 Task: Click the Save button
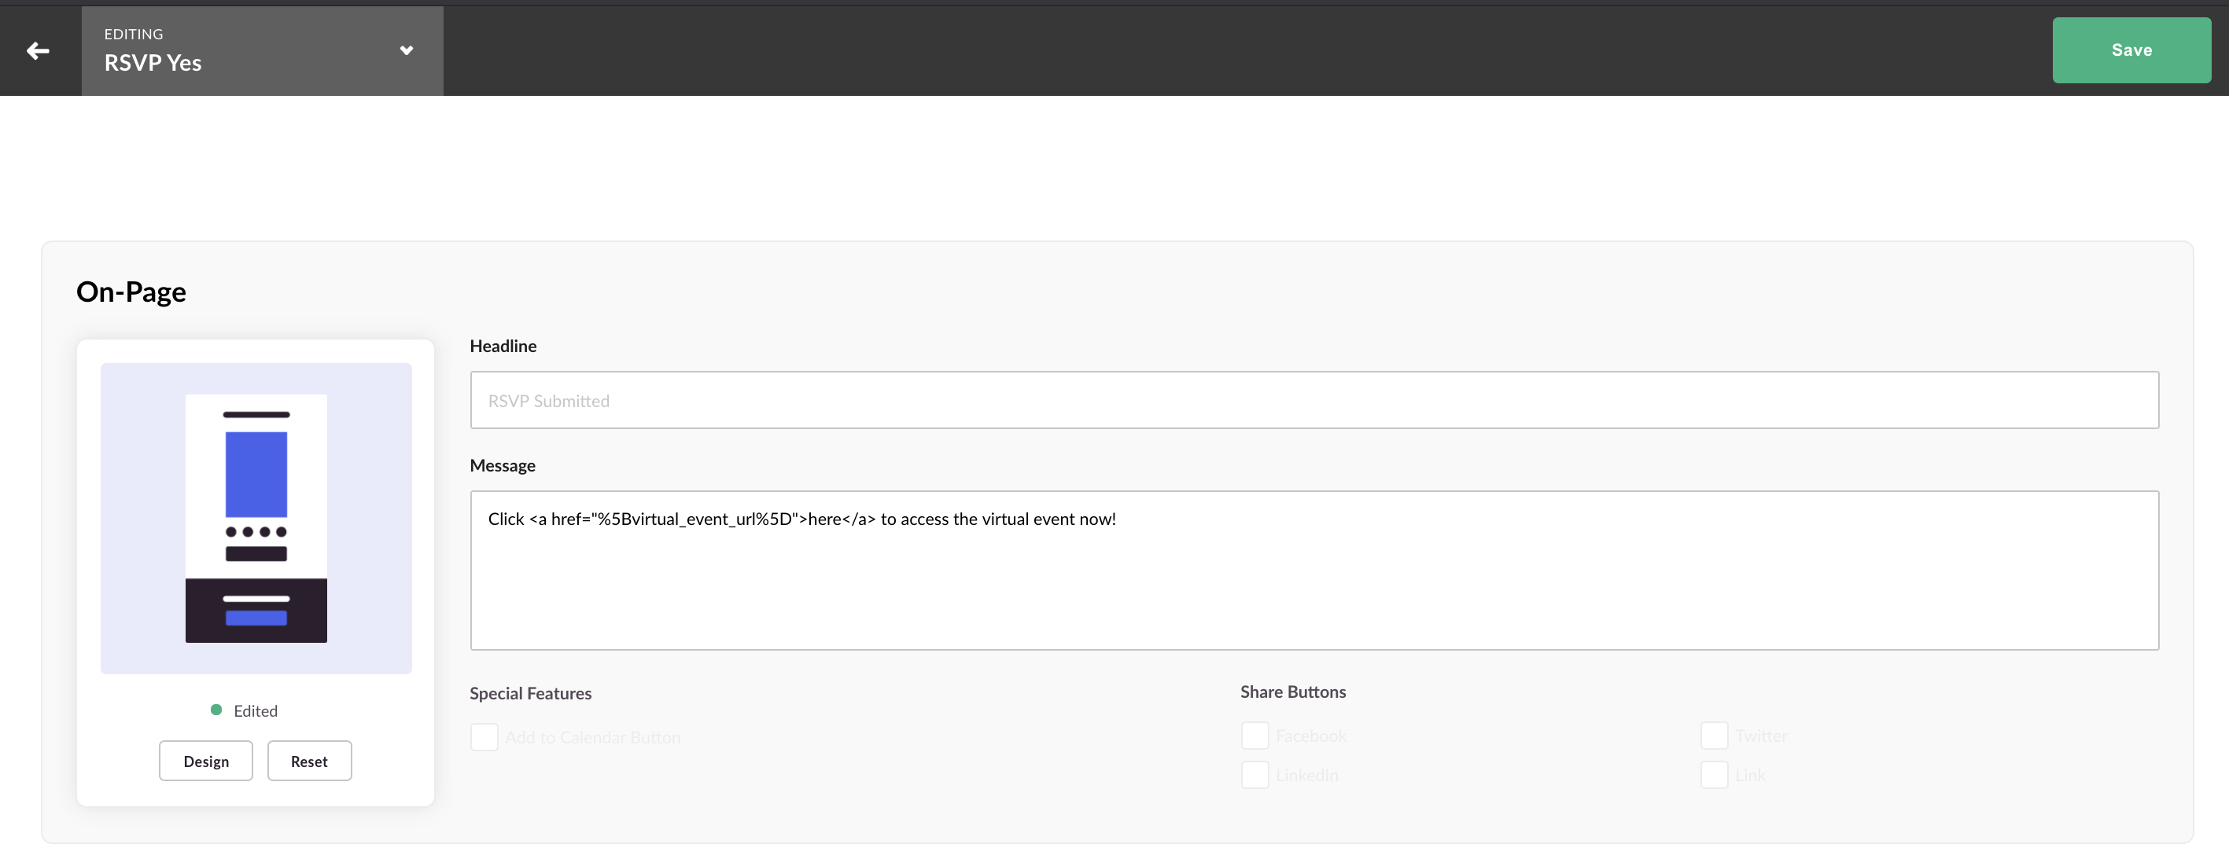[2131, 50]
